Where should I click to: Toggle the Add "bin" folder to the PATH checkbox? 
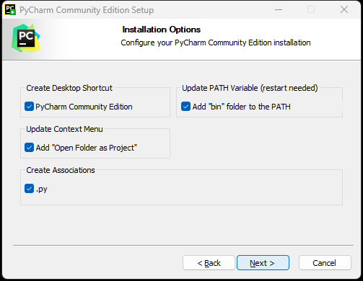pos(185,107)
